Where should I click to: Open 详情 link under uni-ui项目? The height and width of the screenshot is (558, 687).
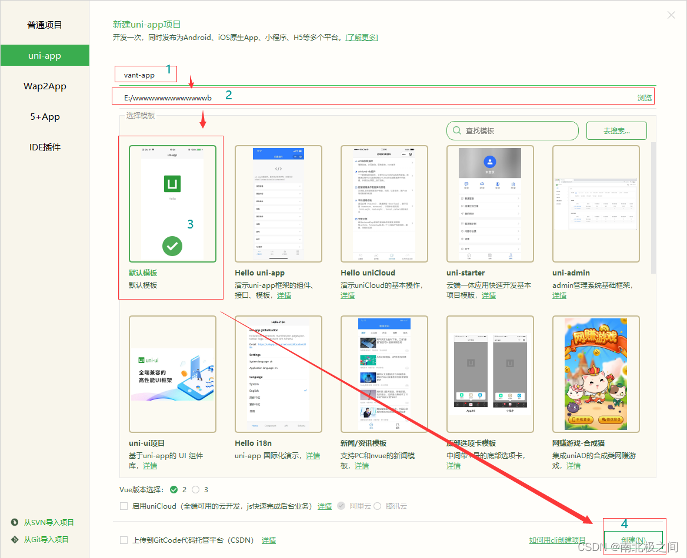(x=150, y=466)
